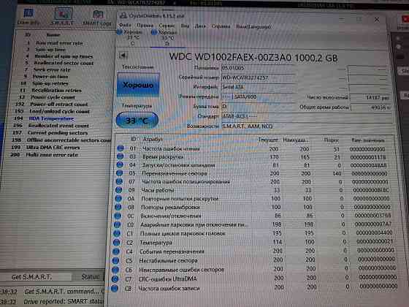Click the status circle for attribute 0C

pyautogui.click(x=118, y=216)
